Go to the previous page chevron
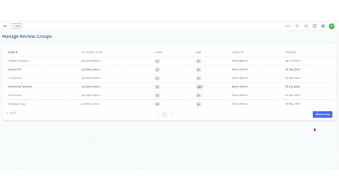Viewport: 339px width, 191px height. pos(158,114)
